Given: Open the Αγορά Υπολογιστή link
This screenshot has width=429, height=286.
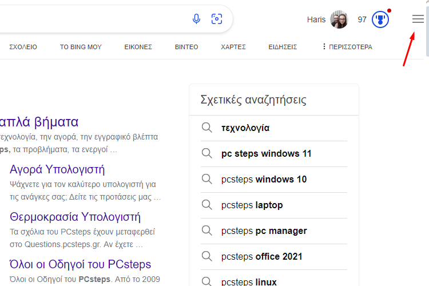Looking at the screenshot, I should 57,169.
